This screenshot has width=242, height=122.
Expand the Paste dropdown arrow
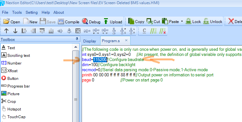pyautogui.click(x=182, y=21)
